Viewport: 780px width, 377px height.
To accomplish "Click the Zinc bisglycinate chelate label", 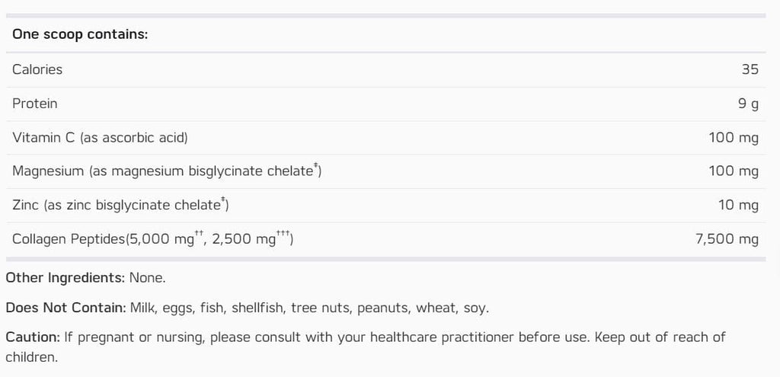I will click(118, 206).
